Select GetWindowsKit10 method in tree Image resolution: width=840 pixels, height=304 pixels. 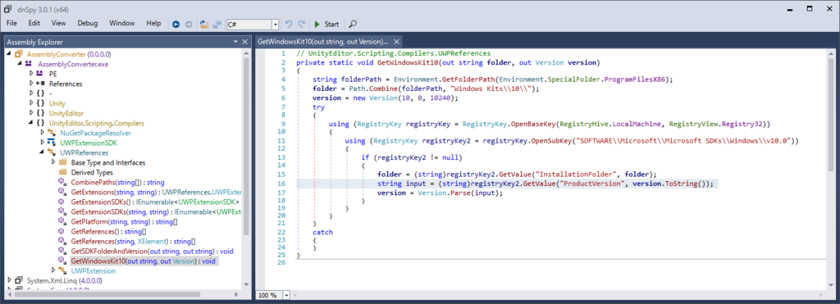tap(143, 261)
